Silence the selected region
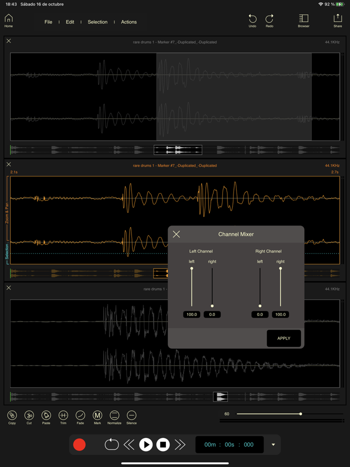 coord(131,417)
